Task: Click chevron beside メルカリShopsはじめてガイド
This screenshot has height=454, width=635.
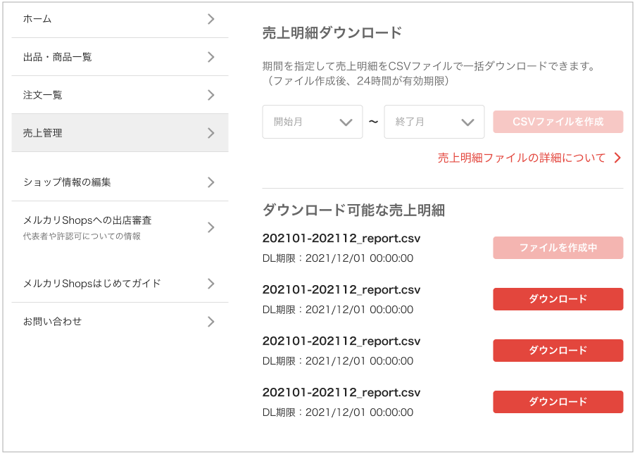Action: 211,284
